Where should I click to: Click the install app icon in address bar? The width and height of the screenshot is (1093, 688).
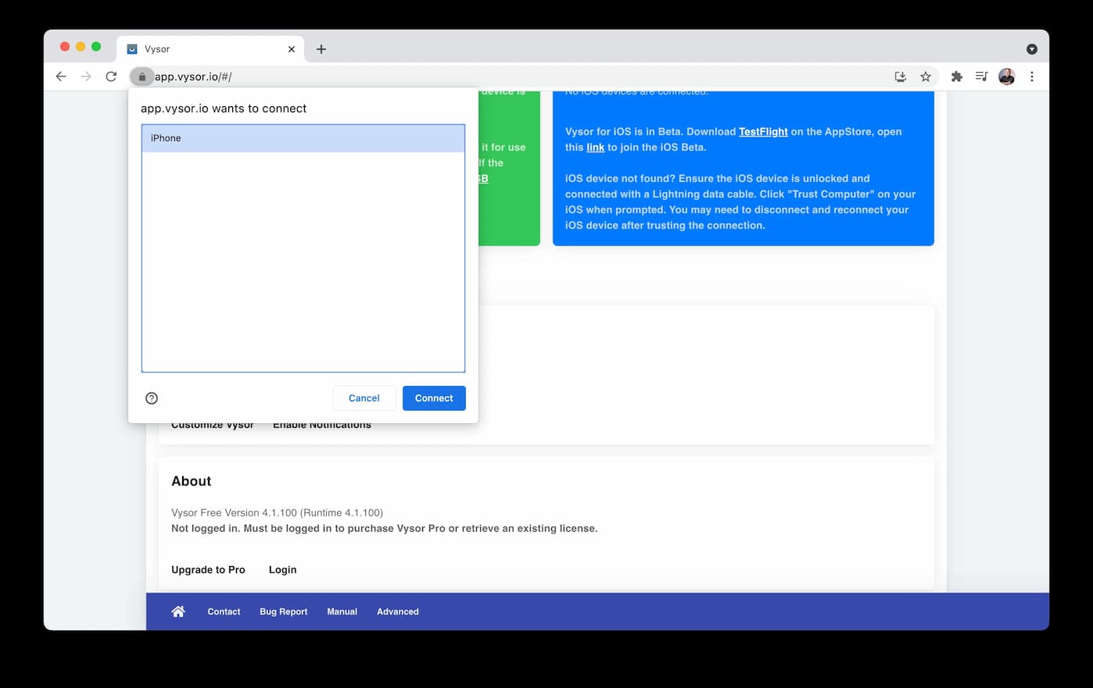[x=901, y=77]
